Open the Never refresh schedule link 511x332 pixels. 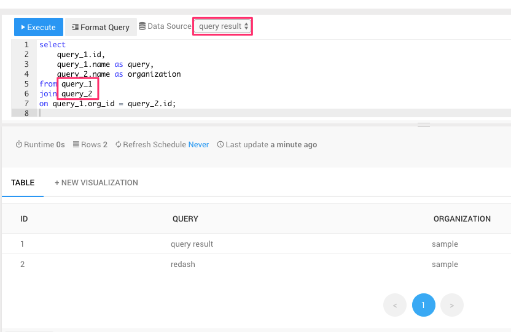coord(198,145)
